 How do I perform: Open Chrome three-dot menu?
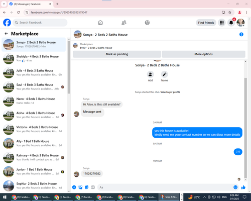(246, 12)
